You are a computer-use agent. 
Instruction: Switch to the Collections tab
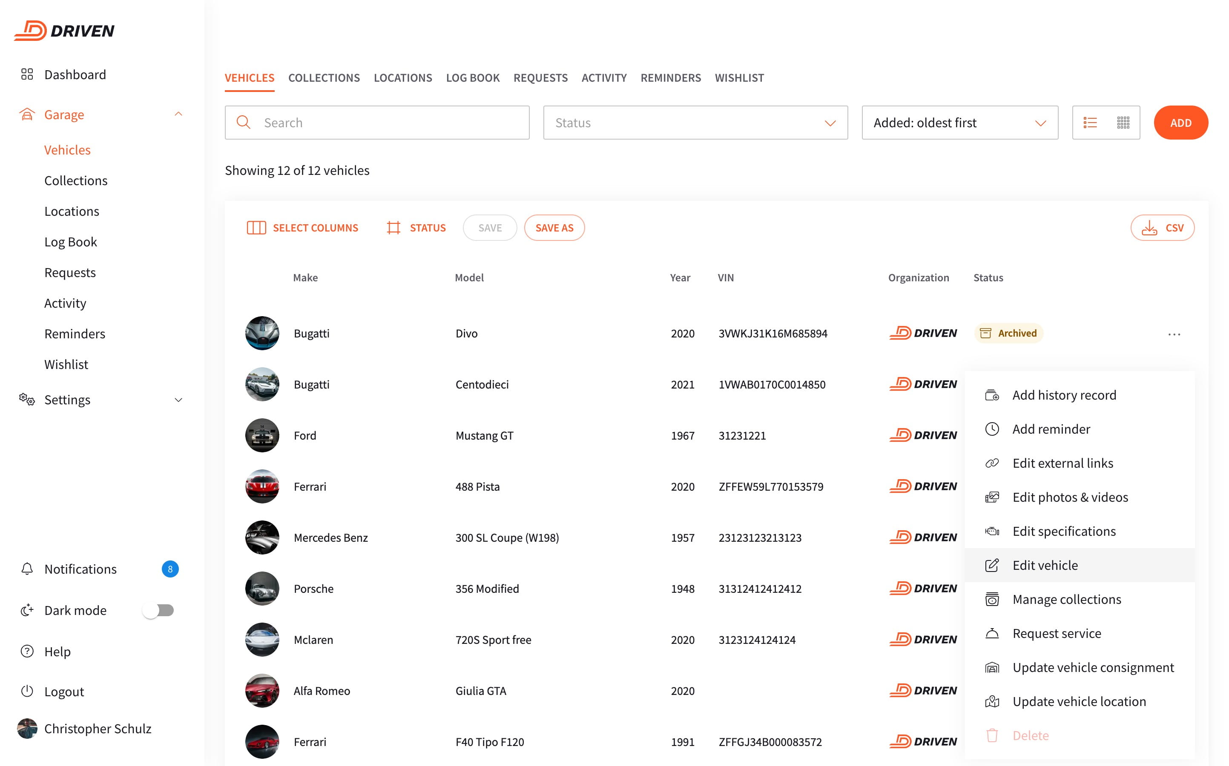(324, 78)
